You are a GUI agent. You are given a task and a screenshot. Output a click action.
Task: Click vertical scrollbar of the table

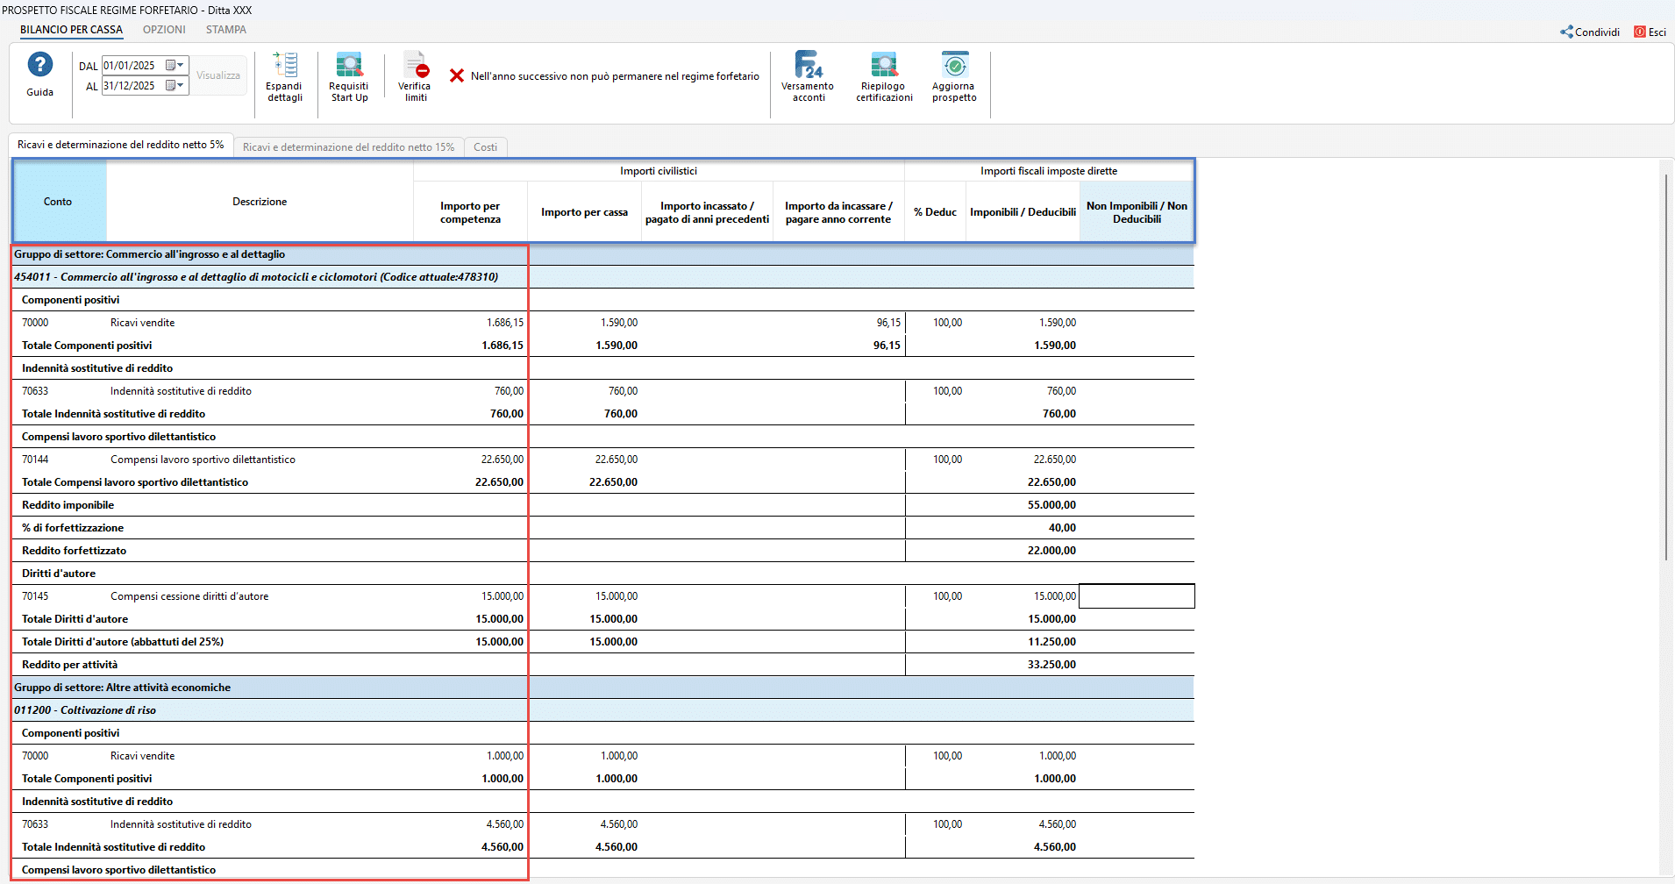[1666, 367]
